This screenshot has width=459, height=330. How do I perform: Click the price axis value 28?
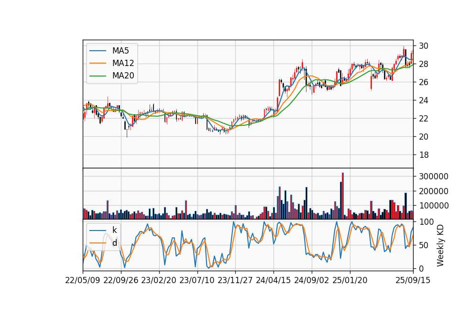coord(424,64)
